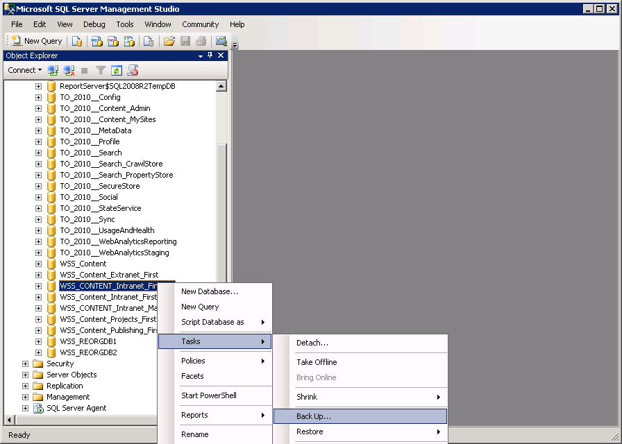Click the Open File folder icon
This screenshot has width=622, height=444.
[169, 41]
